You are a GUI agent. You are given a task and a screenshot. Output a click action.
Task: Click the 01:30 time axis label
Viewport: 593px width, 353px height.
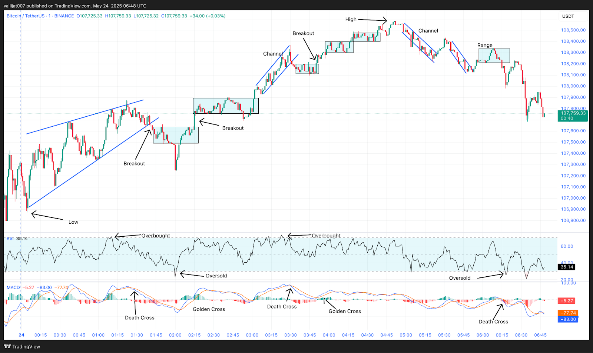137,335
